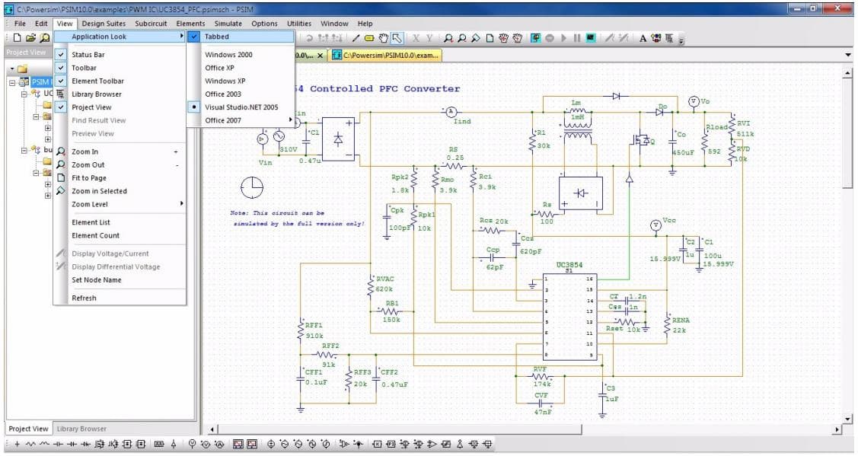
Task: Open the Design Suites menu
Action: pos(104,24)
